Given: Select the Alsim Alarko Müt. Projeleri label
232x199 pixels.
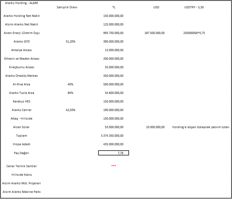Looking at the screenshot, I should click(x=21, y=183).
